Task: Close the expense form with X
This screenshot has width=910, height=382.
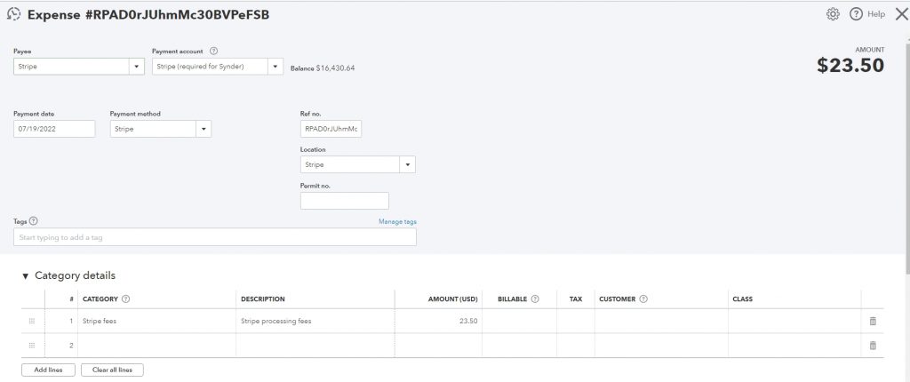Action: pos(901,14)
